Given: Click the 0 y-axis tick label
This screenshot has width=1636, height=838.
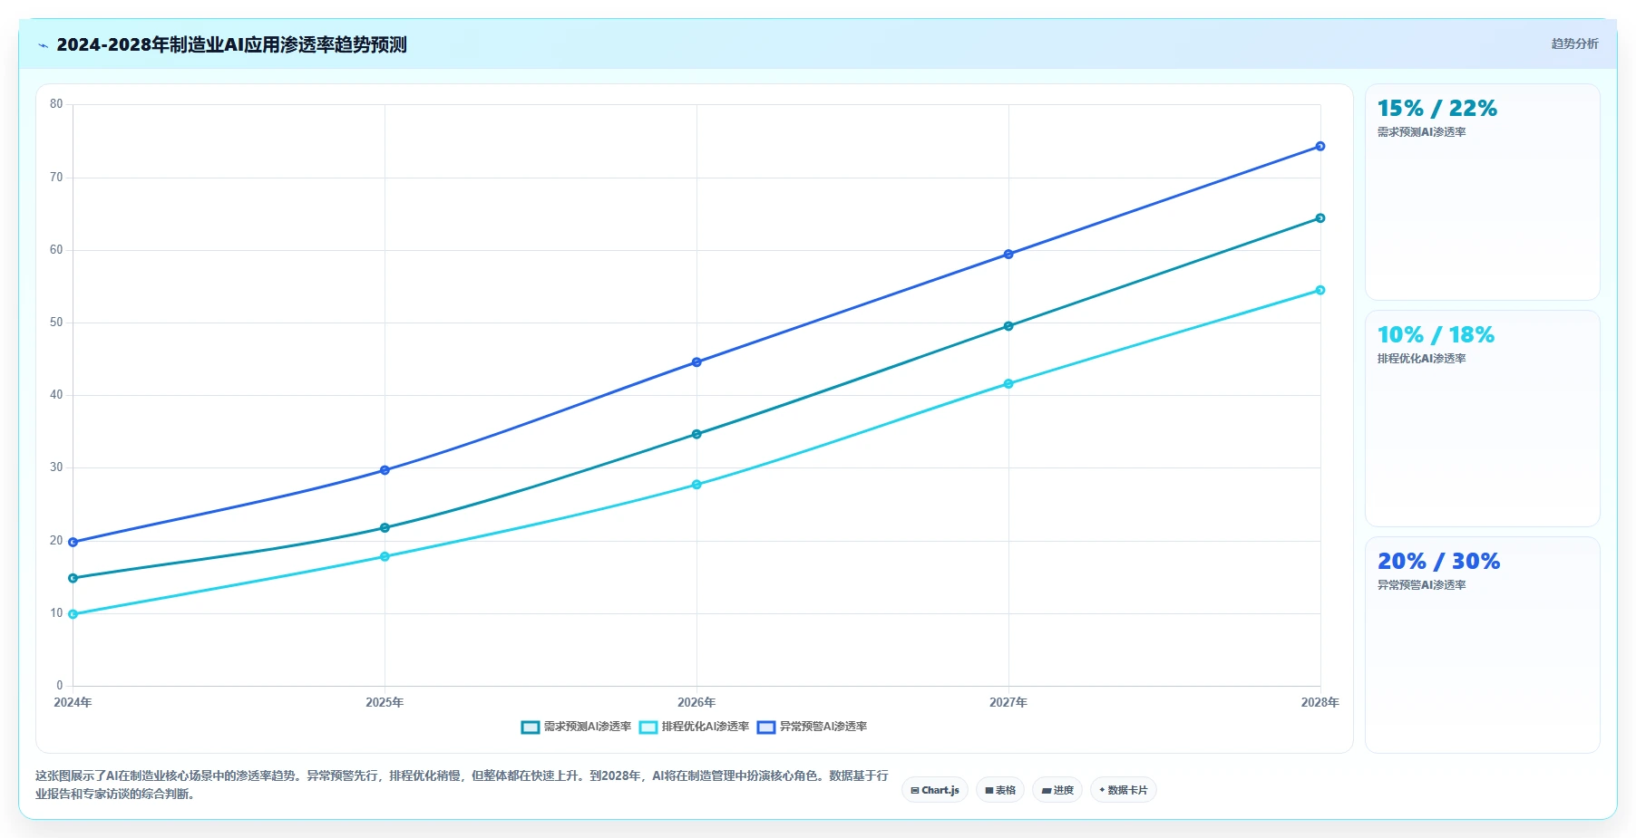Looking at the screenshot, I should tap(60, 686).
